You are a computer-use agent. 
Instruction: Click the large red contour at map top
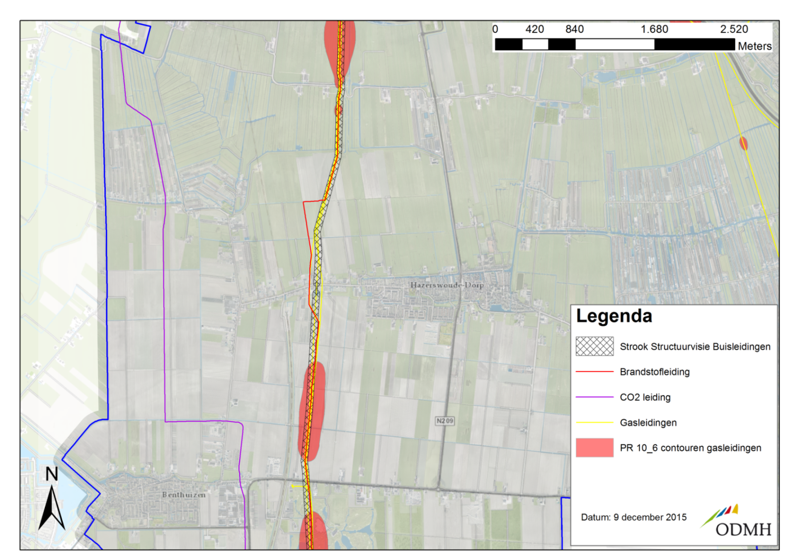point(340,49)
